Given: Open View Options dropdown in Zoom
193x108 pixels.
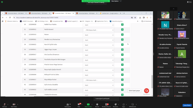Looking at the screenshot, I should (x=116, y=1).
